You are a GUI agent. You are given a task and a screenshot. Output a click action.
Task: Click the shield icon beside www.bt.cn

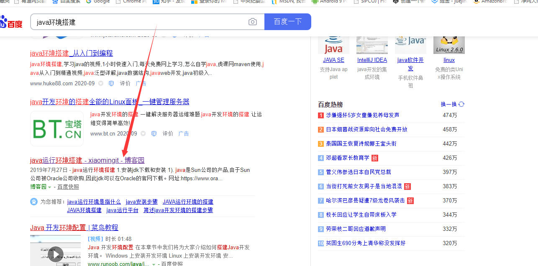click(x=154, y=133)
